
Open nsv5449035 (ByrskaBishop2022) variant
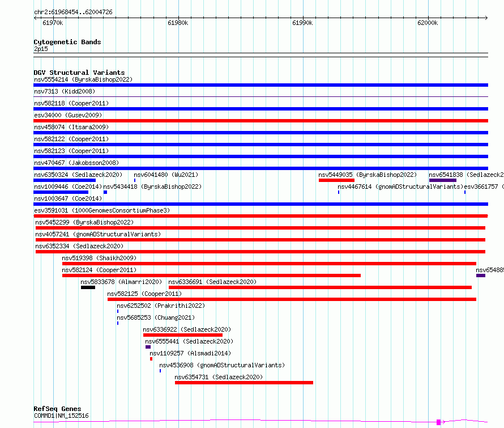click(x=368, y=175)
